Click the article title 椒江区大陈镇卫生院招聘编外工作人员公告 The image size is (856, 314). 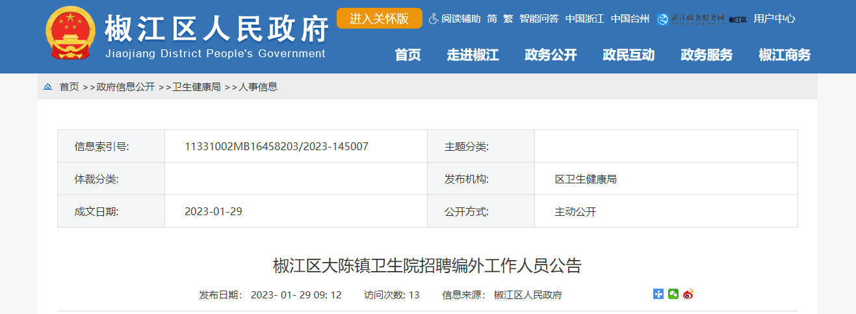[427, 265]
